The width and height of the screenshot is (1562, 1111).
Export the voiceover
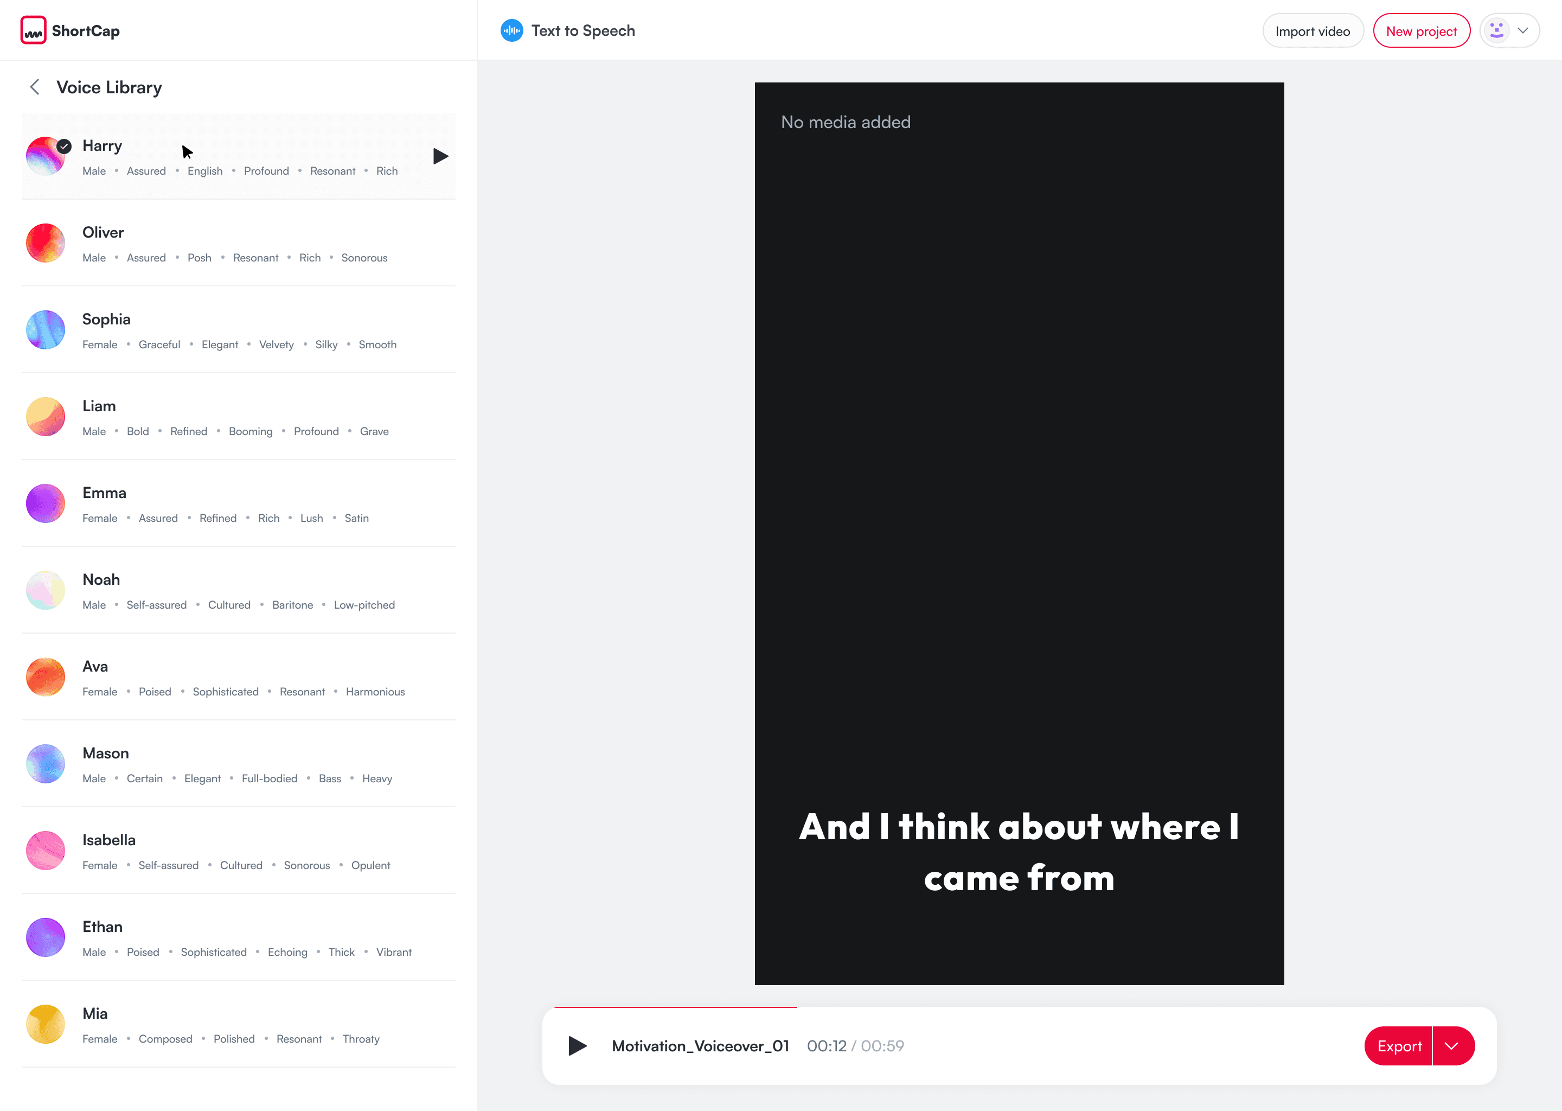point(1399,1046)
